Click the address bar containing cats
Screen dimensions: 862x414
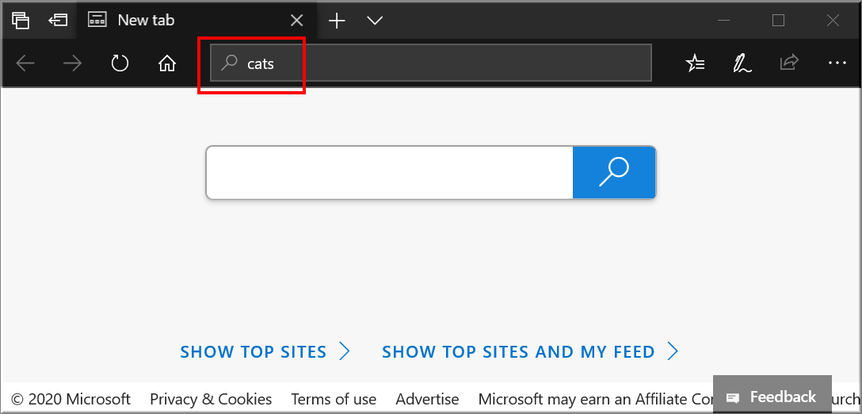tap(430, 63)
